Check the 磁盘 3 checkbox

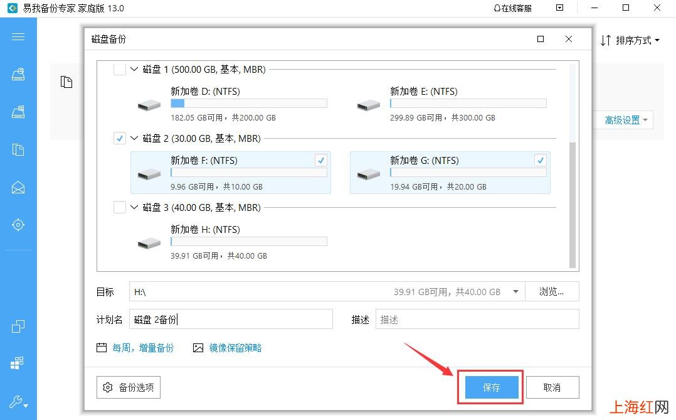coord(119,207)
